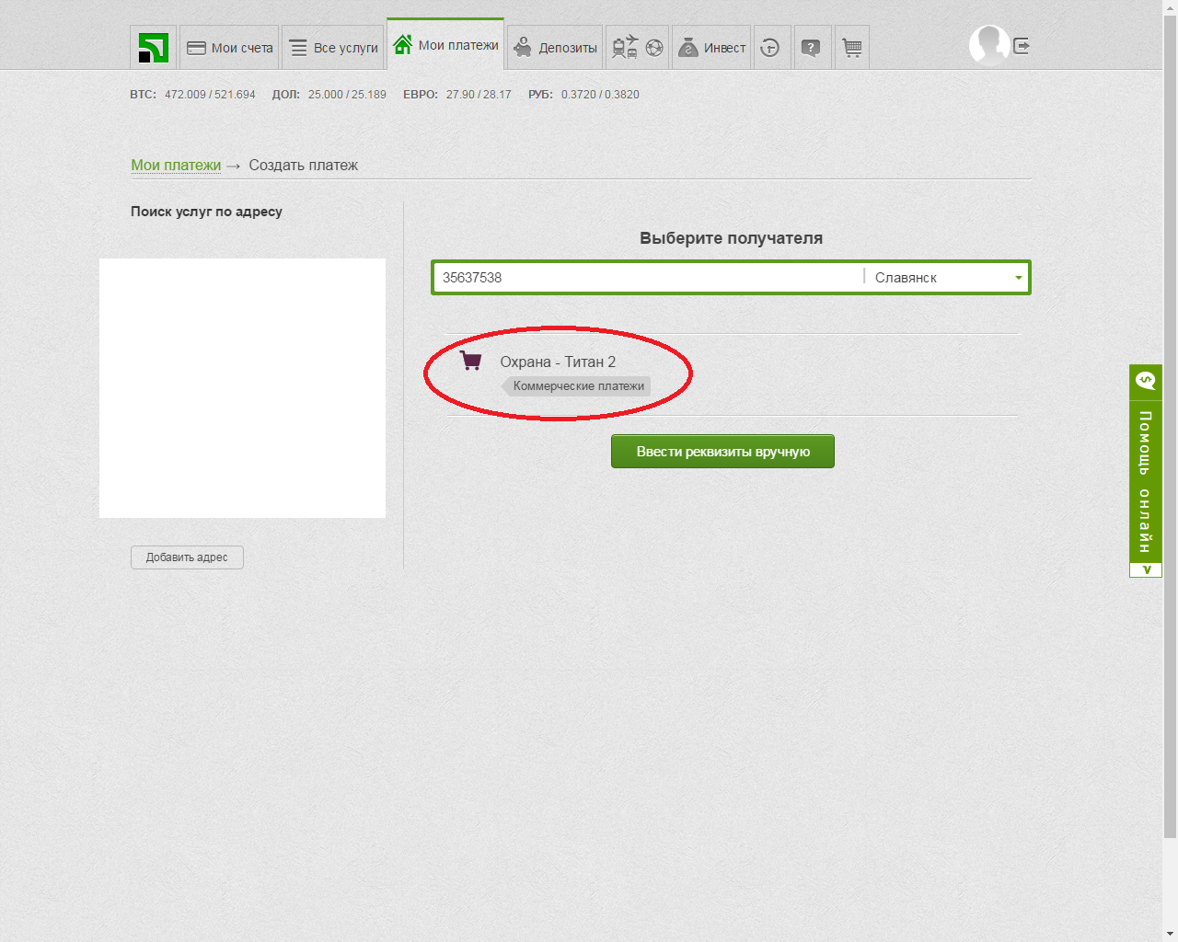Click the Коммерческие платежи tag
The width and height of the screenshot is (1178, 942).
point(577,386)
